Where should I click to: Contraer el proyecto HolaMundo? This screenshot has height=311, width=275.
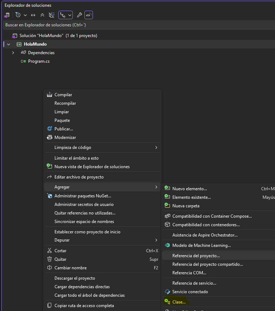click(x=8, y=44)
